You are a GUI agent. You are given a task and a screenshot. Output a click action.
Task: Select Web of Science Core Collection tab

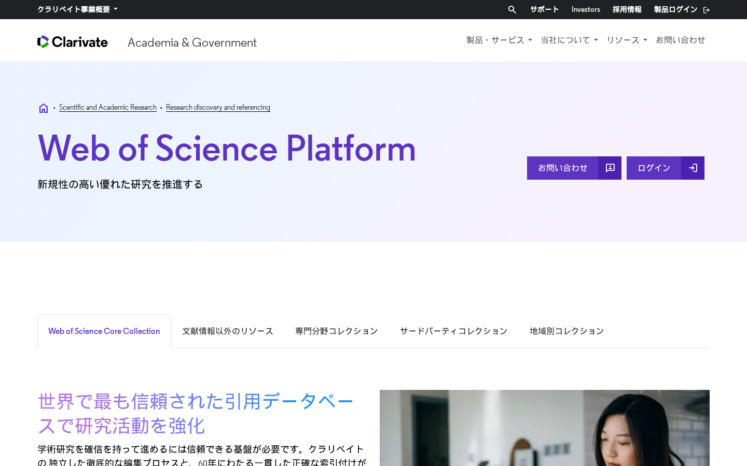click(x=104, y=331)
